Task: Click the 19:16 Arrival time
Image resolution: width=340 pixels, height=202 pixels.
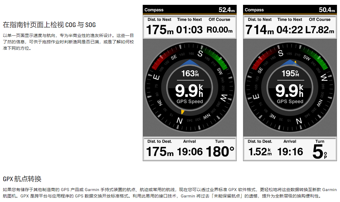Action: coord(290,151)
